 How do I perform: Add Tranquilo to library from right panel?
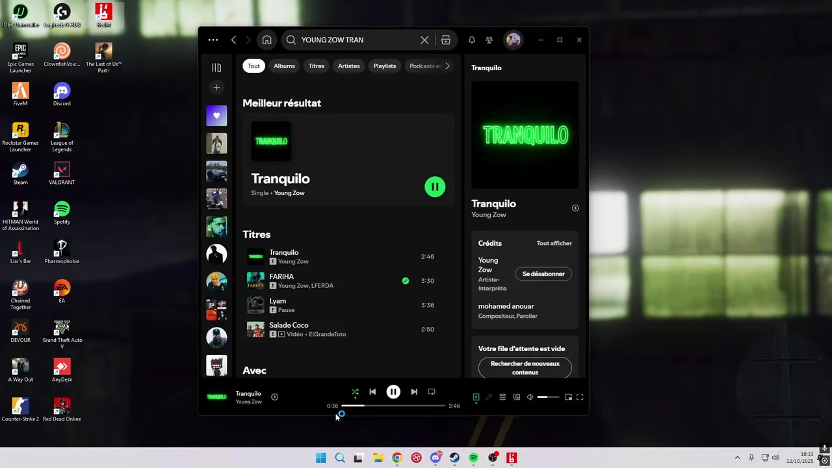pos(575,208)
